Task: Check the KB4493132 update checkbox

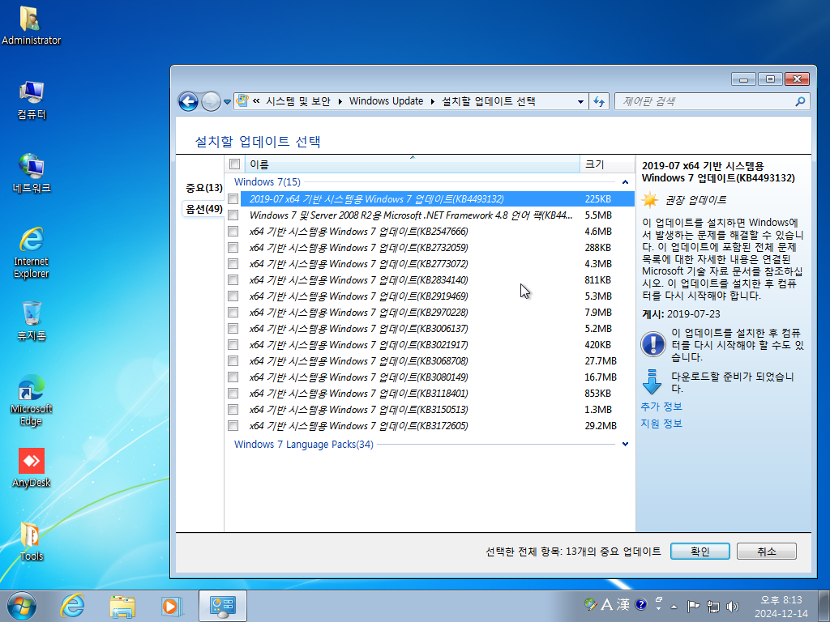Action: click(233, 199)
